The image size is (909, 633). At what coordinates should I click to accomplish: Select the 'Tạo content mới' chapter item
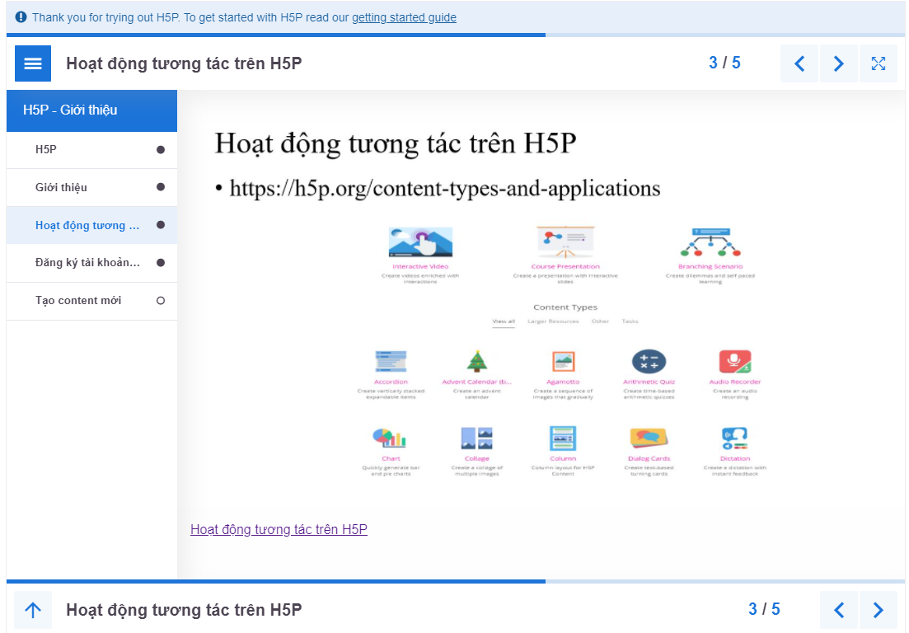click(91, 300)
